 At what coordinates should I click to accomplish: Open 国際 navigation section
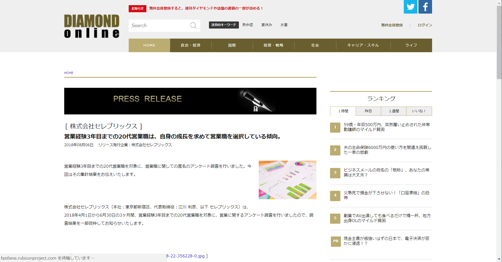pyautogui.click(x=232, y=45)
